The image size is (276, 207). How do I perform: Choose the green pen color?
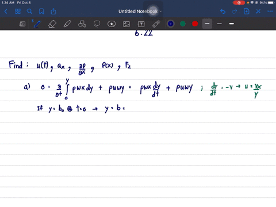point(183,24)
